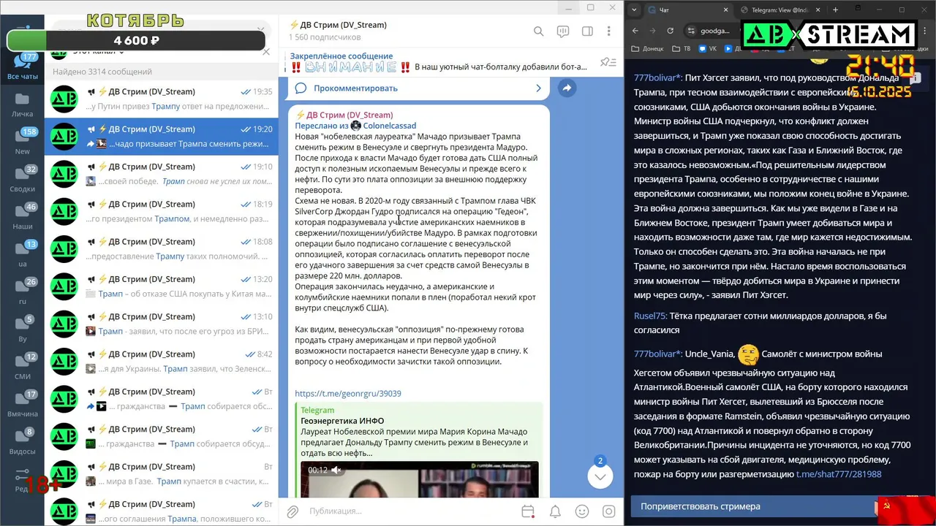Click Поприветствовать стримера button
This screenshot has height=526, width=936.
pyautogui.click(x=753, y=506)
